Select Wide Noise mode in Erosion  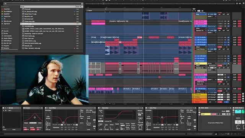[x=33, y=123]
